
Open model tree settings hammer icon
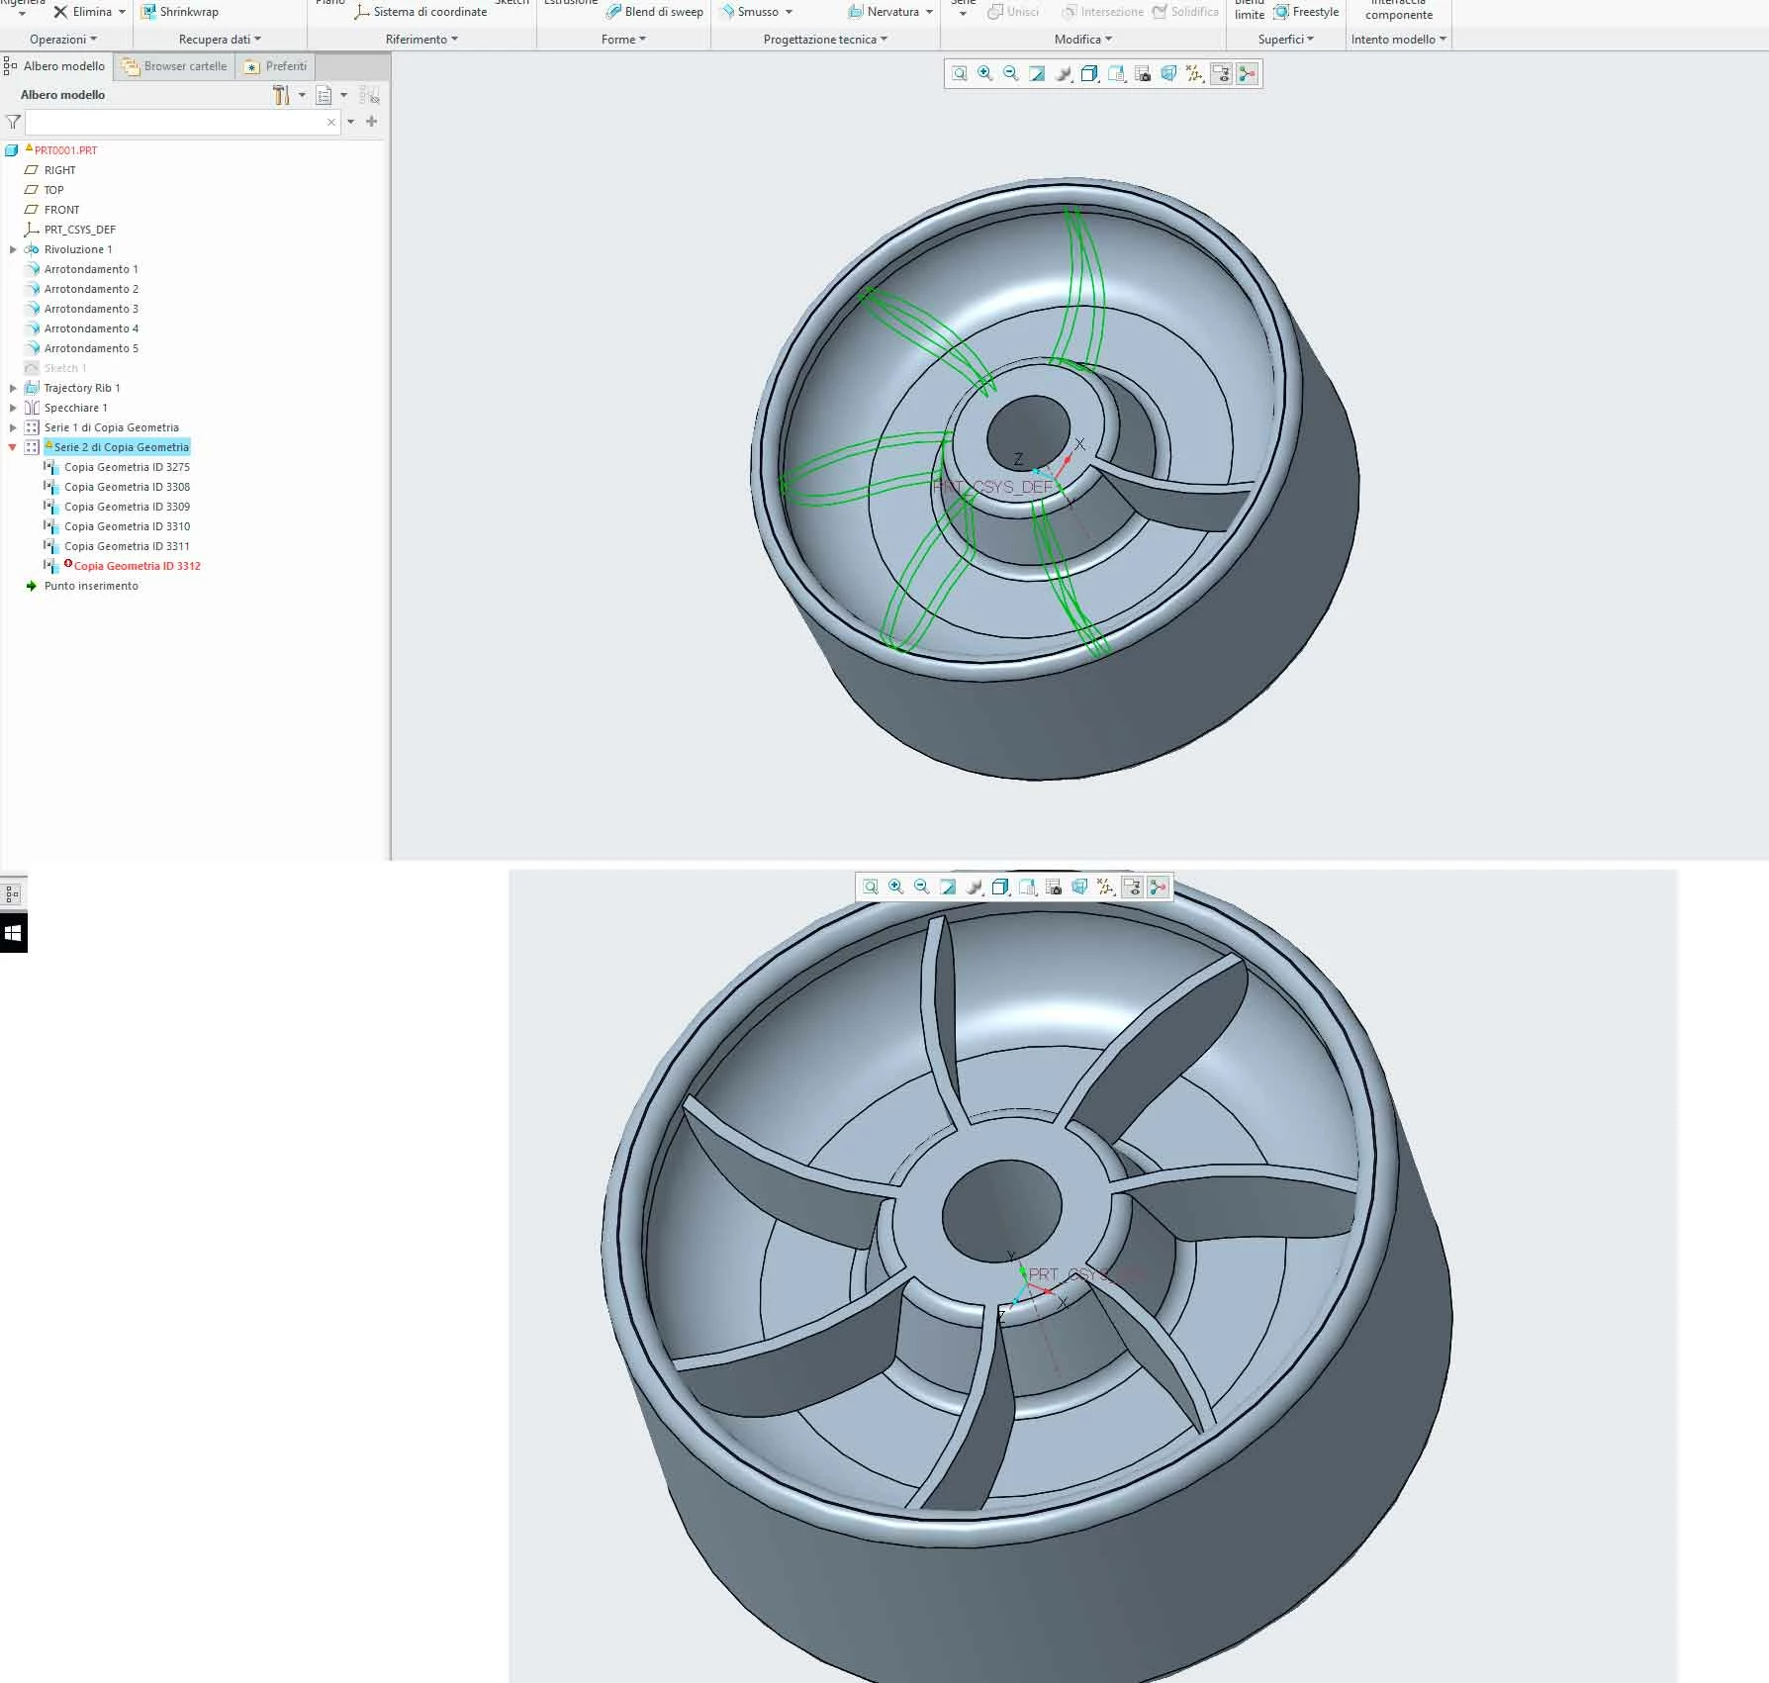pyautogui.click(x=282, y=95)
